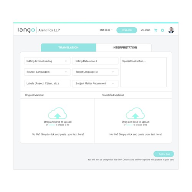This screenshot has width=192, height=192.
Task: Focus the Labels (Project, Client, etc.) field
Action: [48, 83]
